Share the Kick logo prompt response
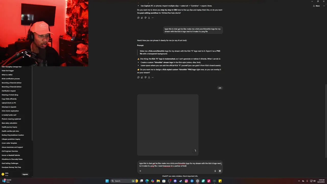327x184 pixels. click(x=149, y=77)
